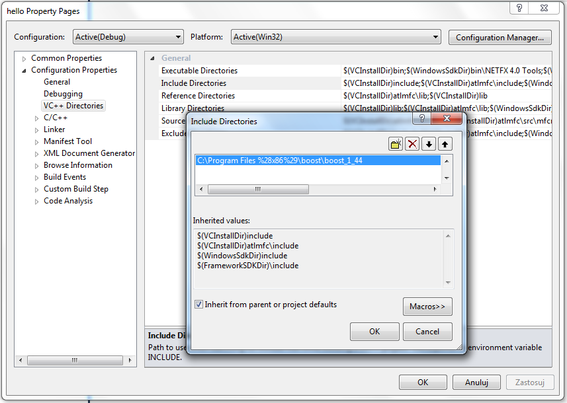
Task: Click the Macros>> button
Action: pos(427,307)
